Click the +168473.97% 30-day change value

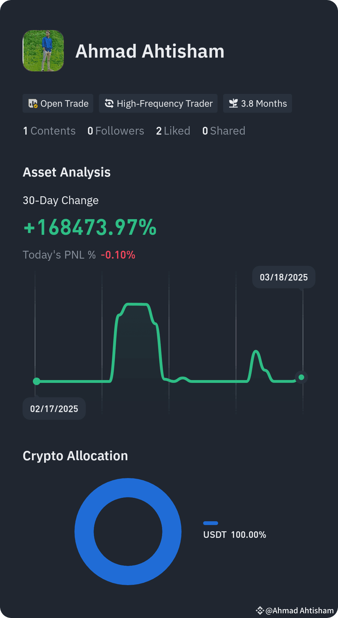click(90, 227)
